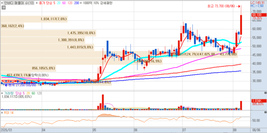Select the 10% 강세패턴 indicator label
This screenshot has width=267, height=133.
click(x=103, y=3)
